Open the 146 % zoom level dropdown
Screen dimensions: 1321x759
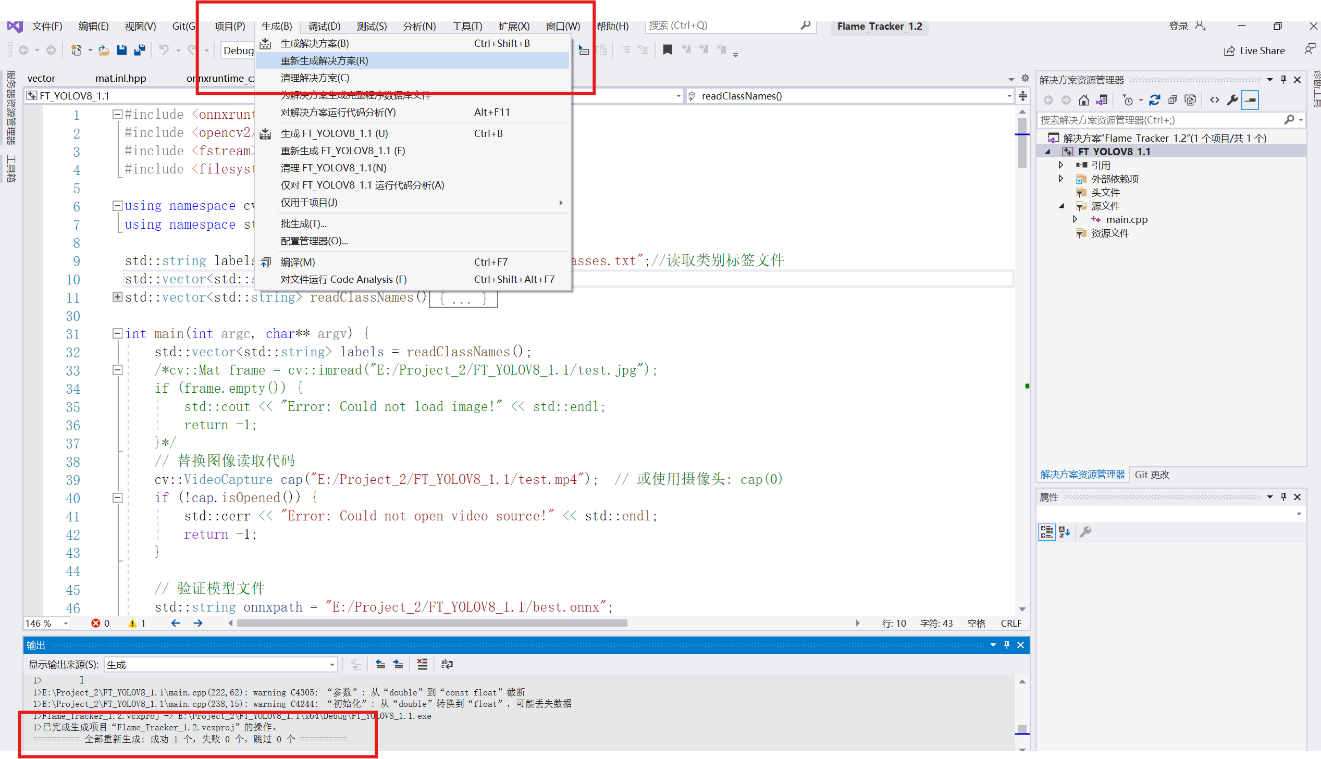pyautogui.click(x=66, y=624)
